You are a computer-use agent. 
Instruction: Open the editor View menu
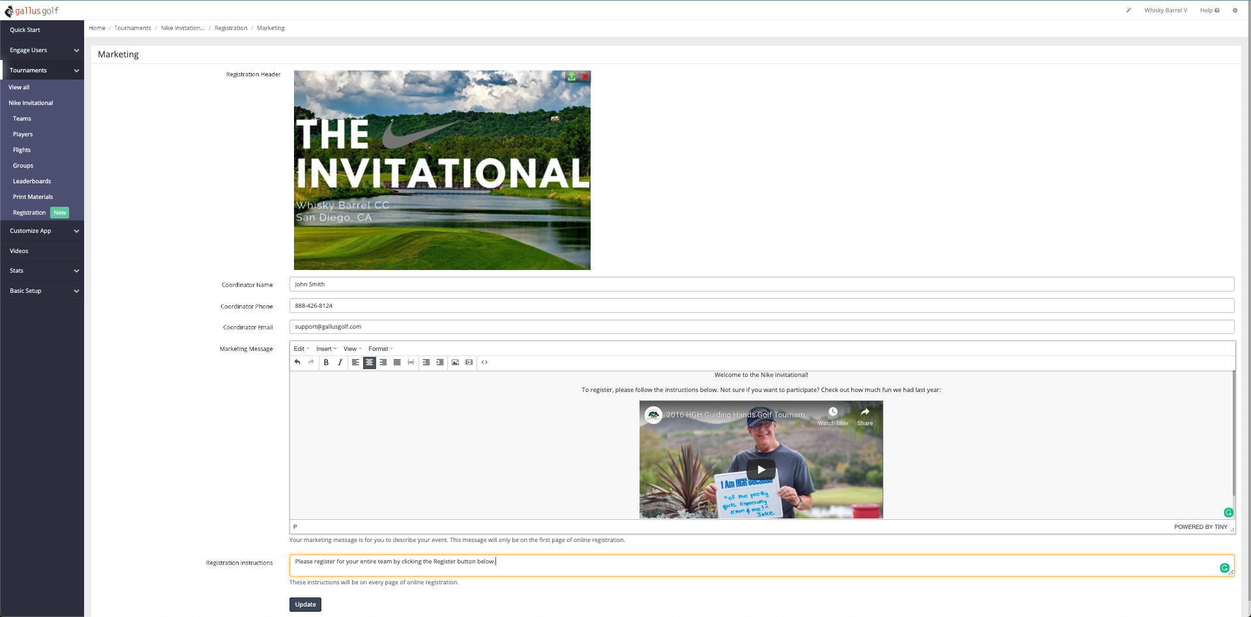353,349
